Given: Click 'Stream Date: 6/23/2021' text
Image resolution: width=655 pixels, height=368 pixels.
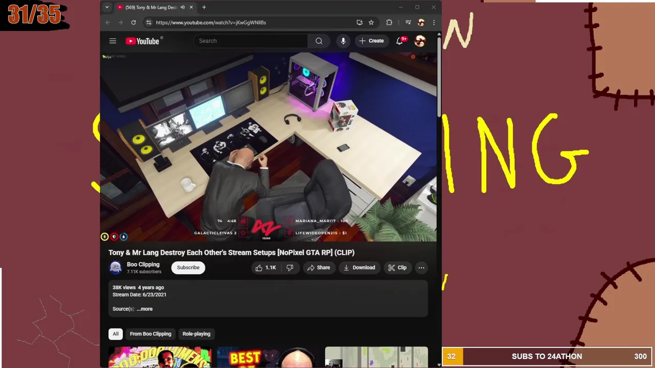Looking at the screenshot, I should coord(139,294).
